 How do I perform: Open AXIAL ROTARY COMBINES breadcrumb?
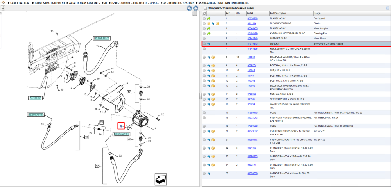coord(84,3)
